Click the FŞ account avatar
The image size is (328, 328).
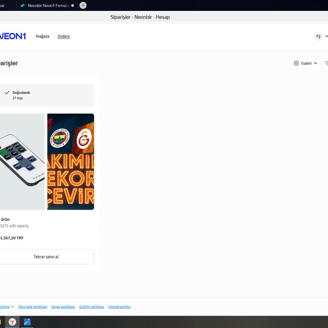click(318, 36)
